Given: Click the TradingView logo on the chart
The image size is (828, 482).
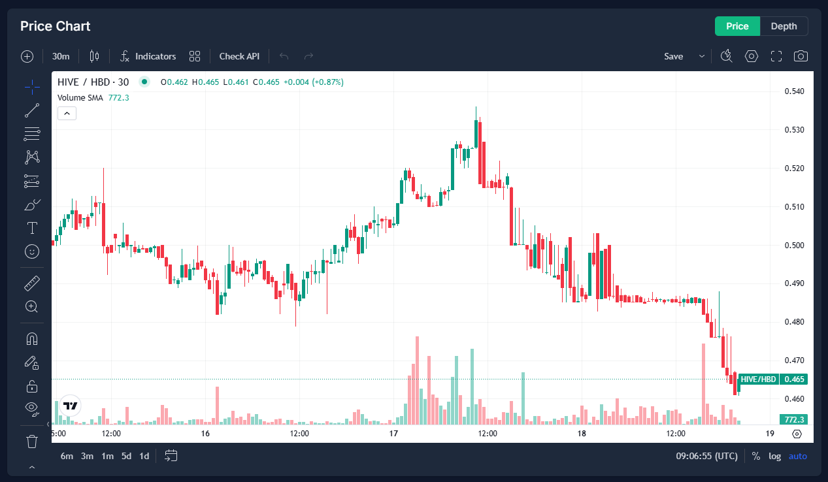Looking at the screenshot, I should pos(70,406).
